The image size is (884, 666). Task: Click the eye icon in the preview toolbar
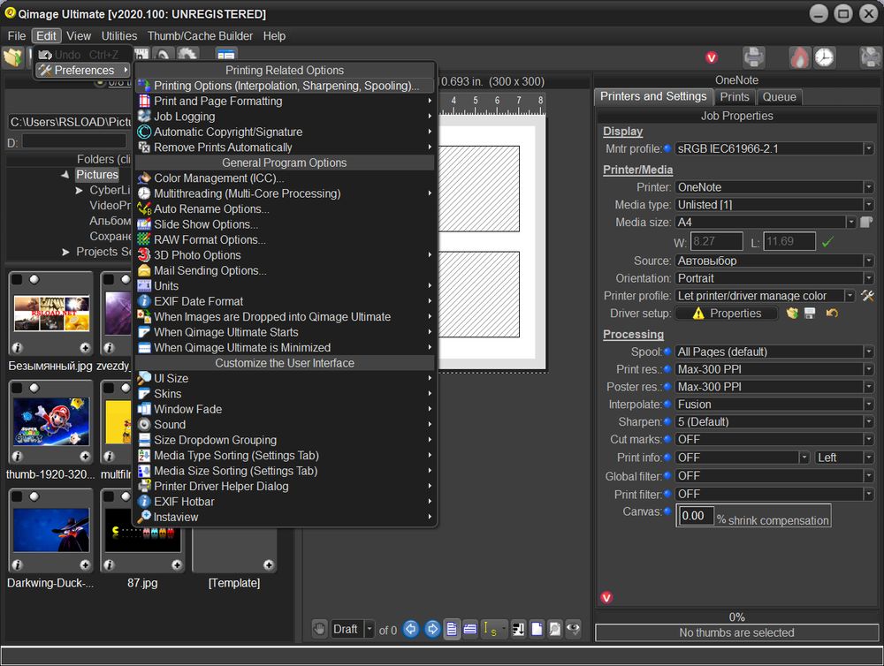[x=574, y=629]
